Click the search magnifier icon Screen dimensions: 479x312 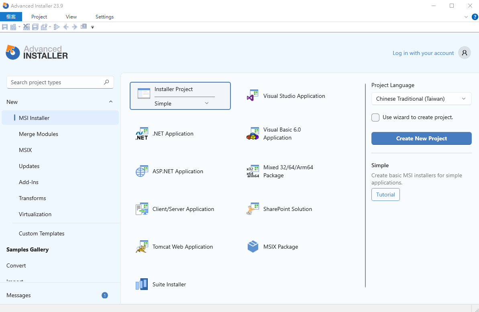click(106, 82)
